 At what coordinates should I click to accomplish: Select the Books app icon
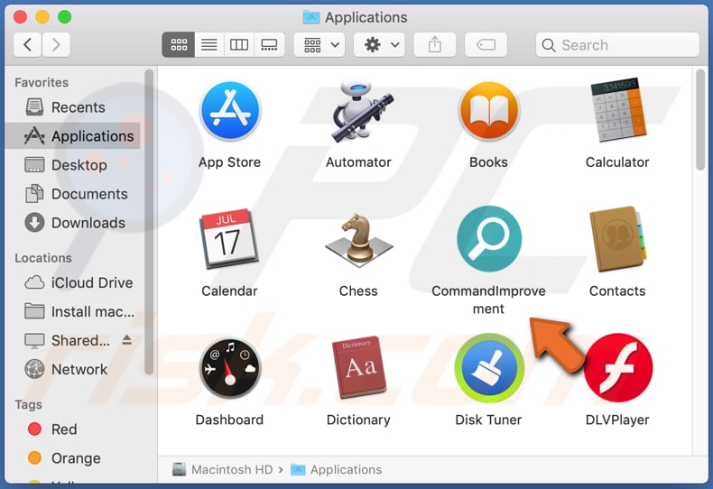pos(489,111)
